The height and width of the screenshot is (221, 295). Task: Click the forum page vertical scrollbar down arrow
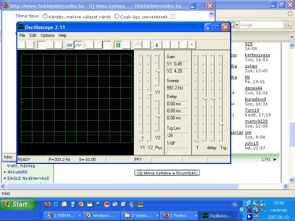[x=292, y=180]
